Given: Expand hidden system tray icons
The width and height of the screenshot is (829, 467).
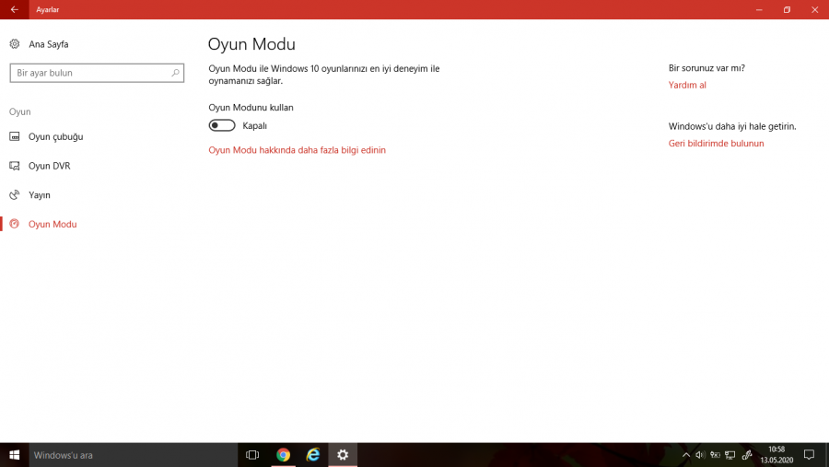Looking at the screenshot, I should 685,455.
